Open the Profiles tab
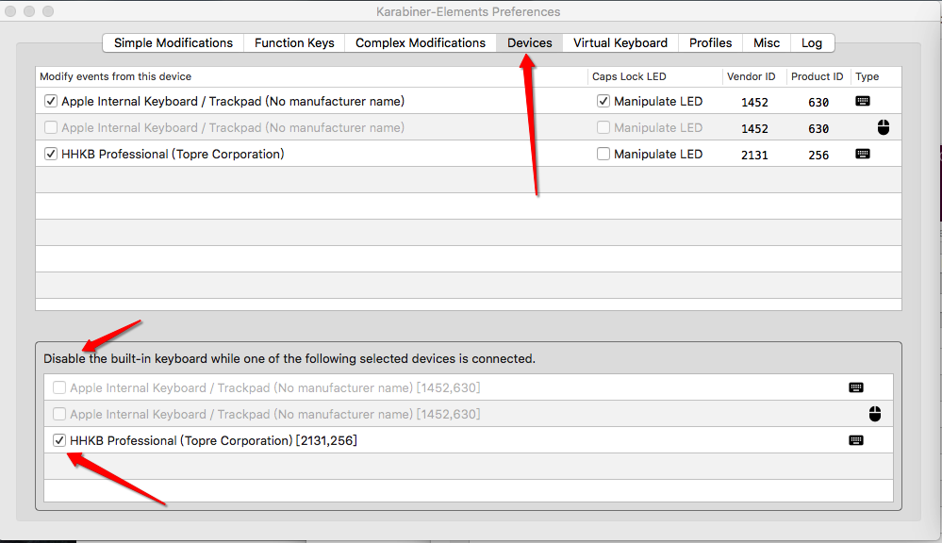 (x=710, y=43)
